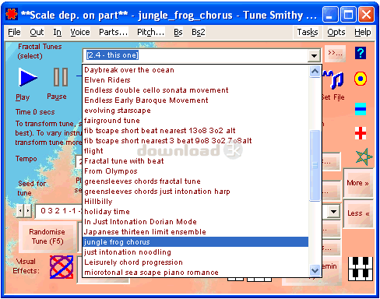Click the Pause bars icon

coord(61,77)
